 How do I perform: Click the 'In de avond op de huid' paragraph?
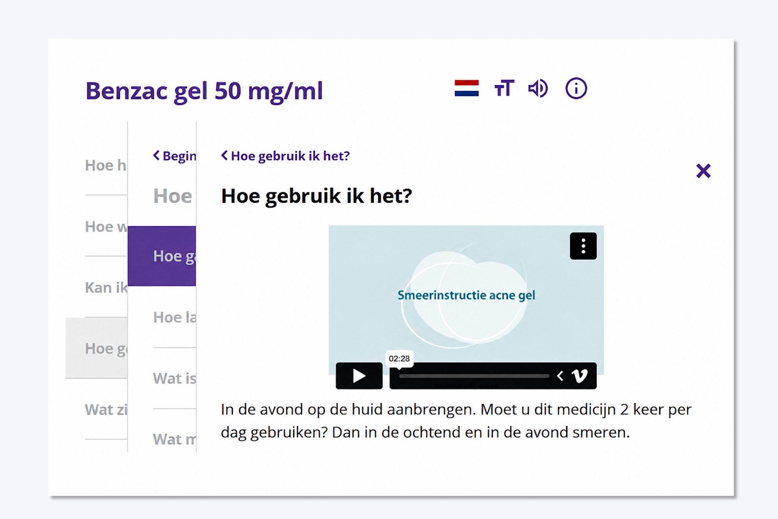tap(456, 421)
